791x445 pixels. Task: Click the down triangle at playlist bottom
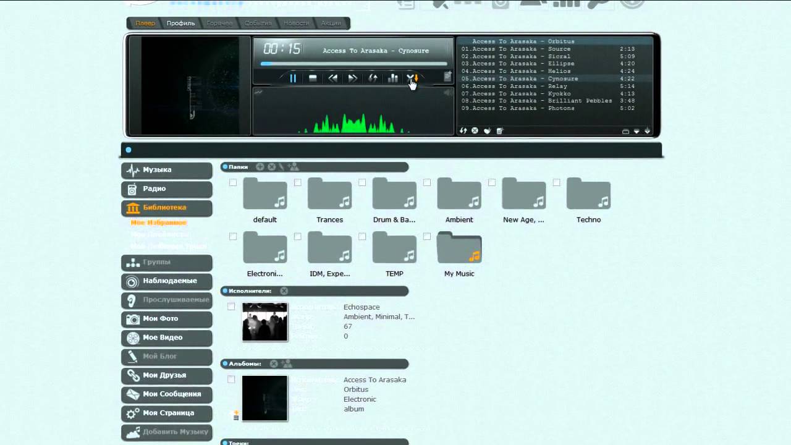coord(637,131)
